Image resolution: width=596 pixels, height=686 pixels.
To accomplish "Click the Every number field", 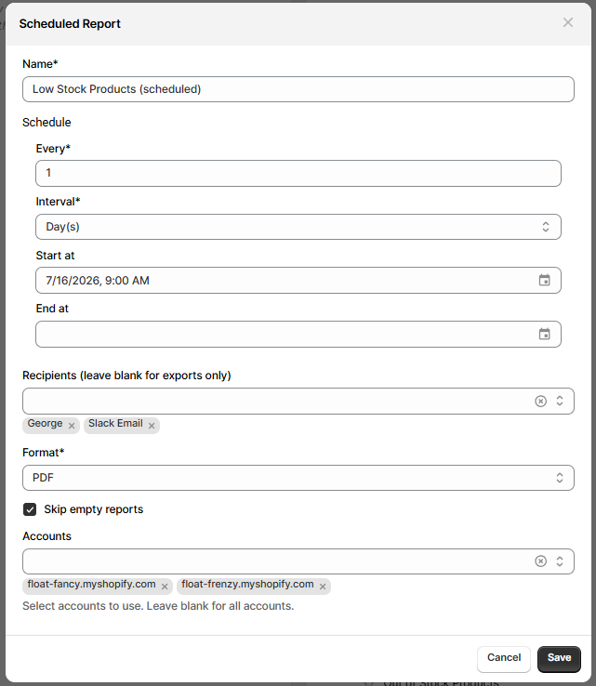I will (x=298, y=173).
